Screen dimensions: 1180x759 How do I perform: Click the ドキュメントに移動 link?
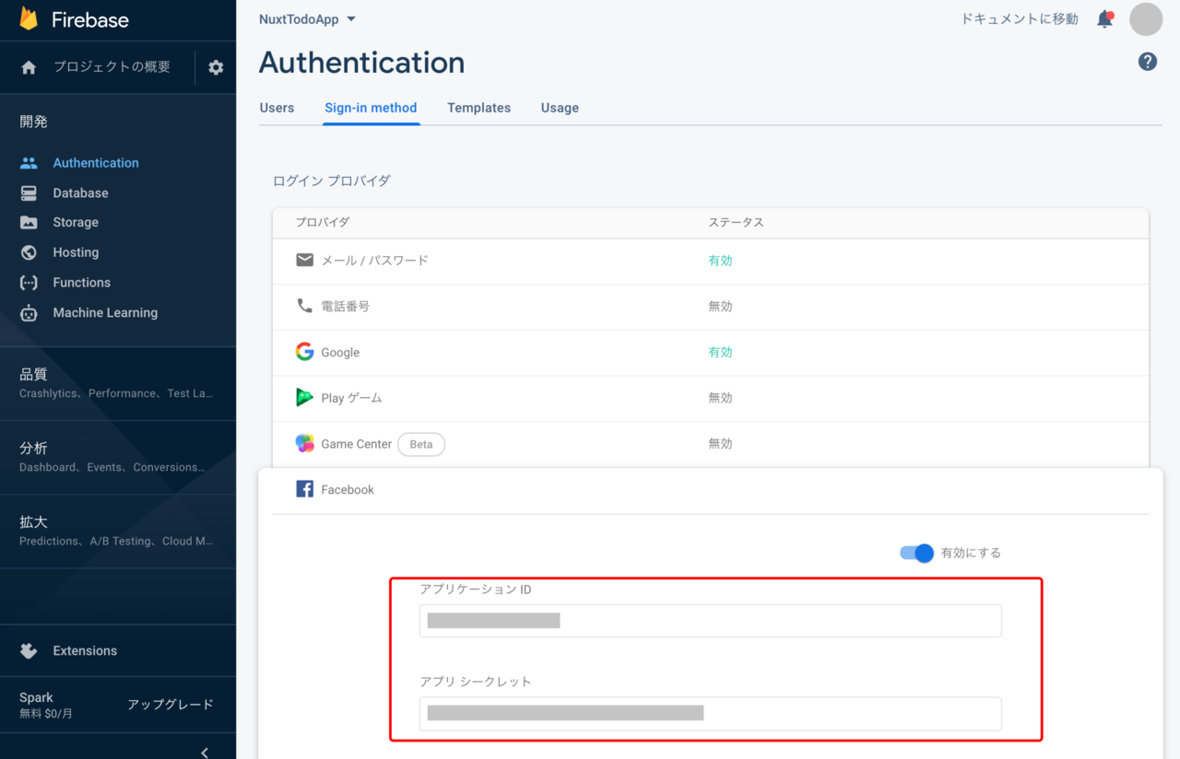click(1019, 19)
